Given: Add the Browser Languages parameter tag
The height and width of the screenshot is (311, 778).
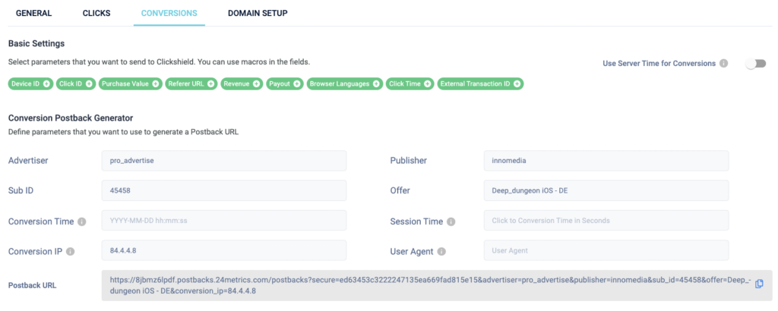Looking at the screenshot, I should click(x=345, y=83).
